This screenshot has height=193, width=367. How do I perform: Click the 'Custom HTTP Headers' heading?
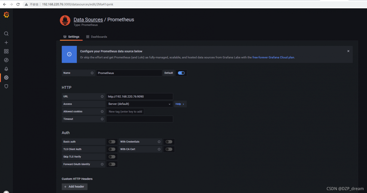pos(77,179)
